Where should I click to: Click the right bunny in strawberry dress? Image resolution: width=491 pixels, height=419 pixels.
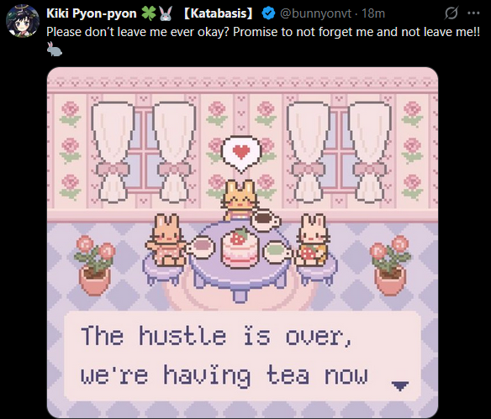[313, 240]
